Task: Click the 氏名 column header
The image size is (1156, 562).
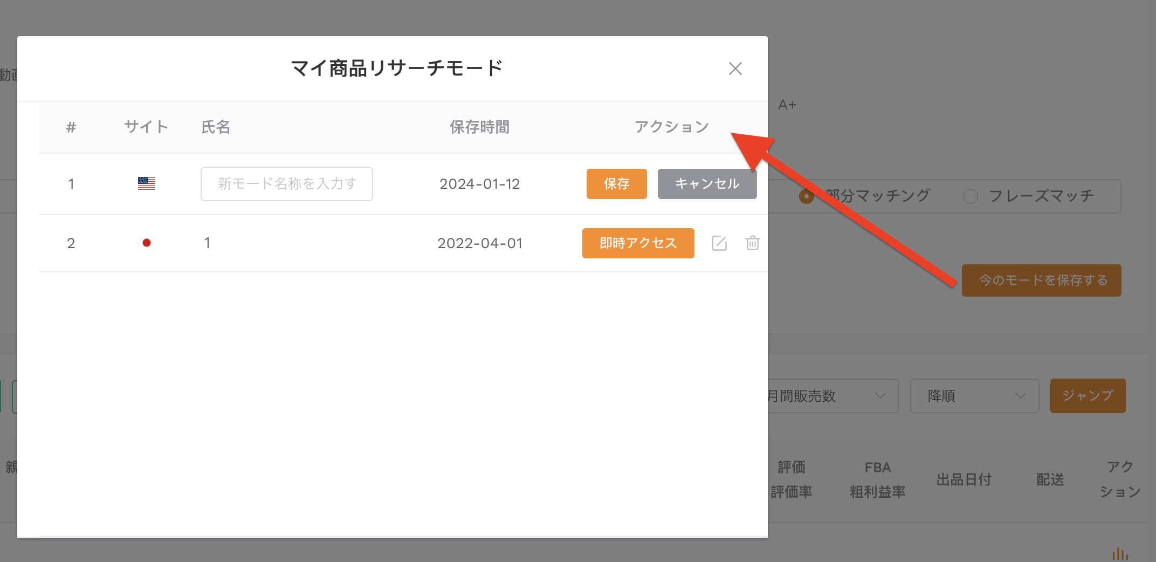Action: click(x=216, y=127)
